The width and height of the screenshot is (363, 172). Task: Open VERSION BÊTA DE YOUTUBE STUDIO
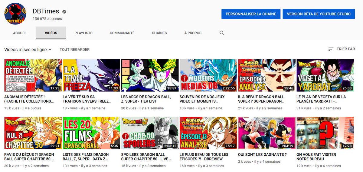(319, 14)
